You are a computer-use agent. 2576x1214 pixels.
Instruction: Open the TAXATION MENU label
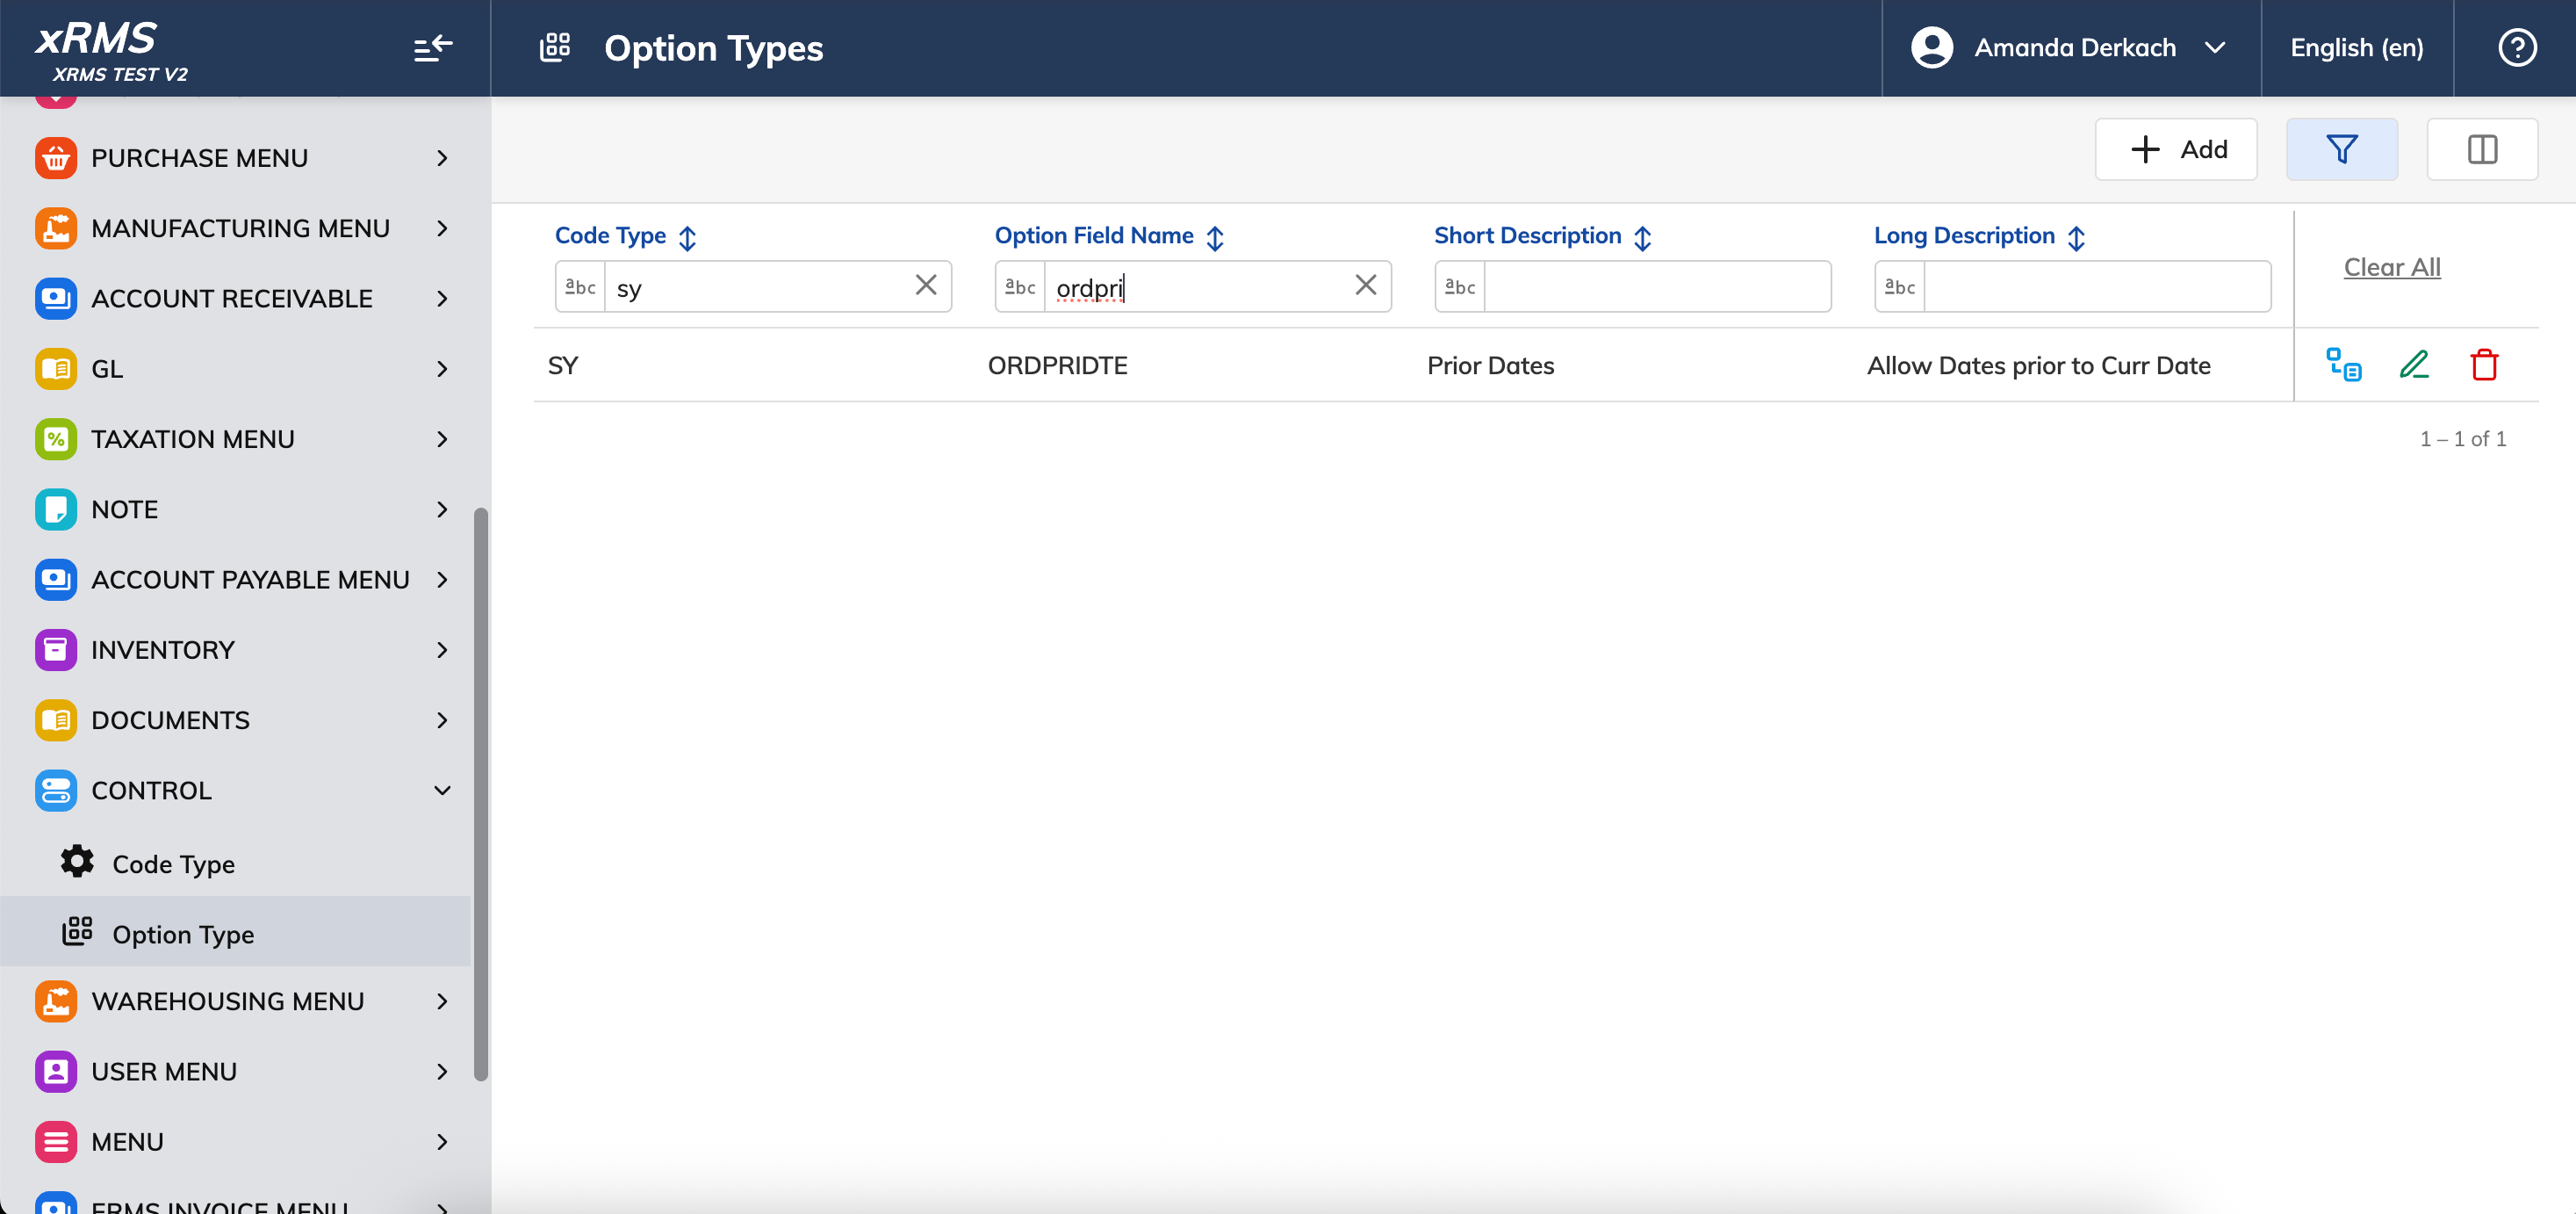[193, 439]
